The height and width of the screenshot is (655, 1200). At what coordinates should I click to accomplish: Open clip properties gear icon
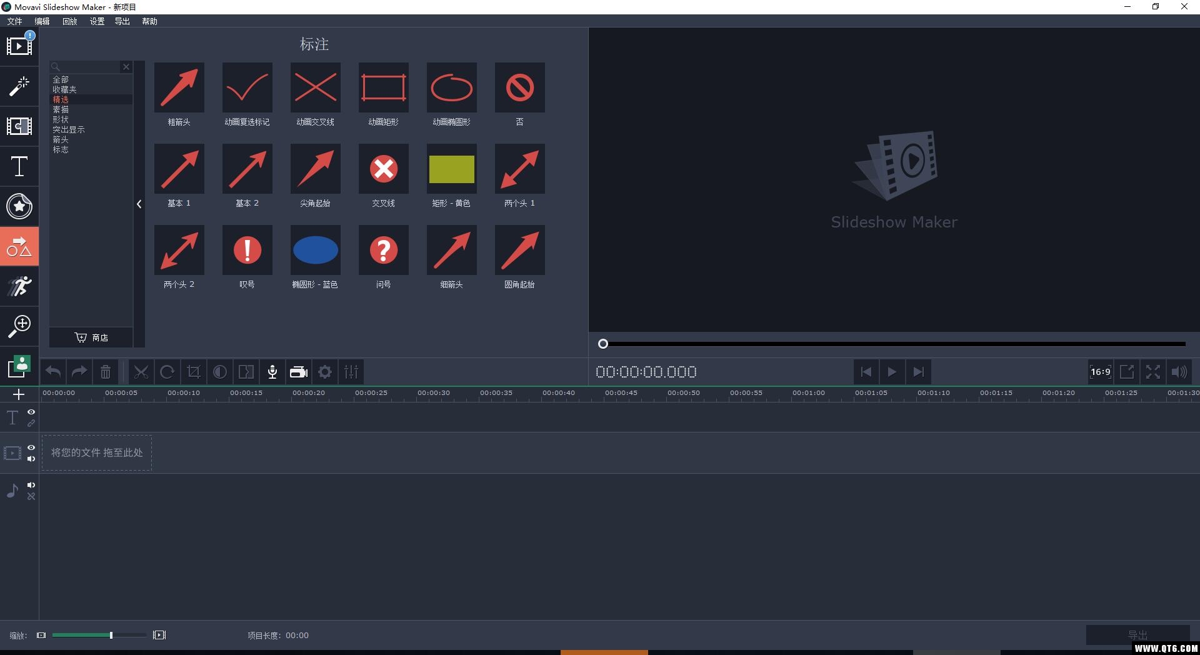(x=325, y=372)
